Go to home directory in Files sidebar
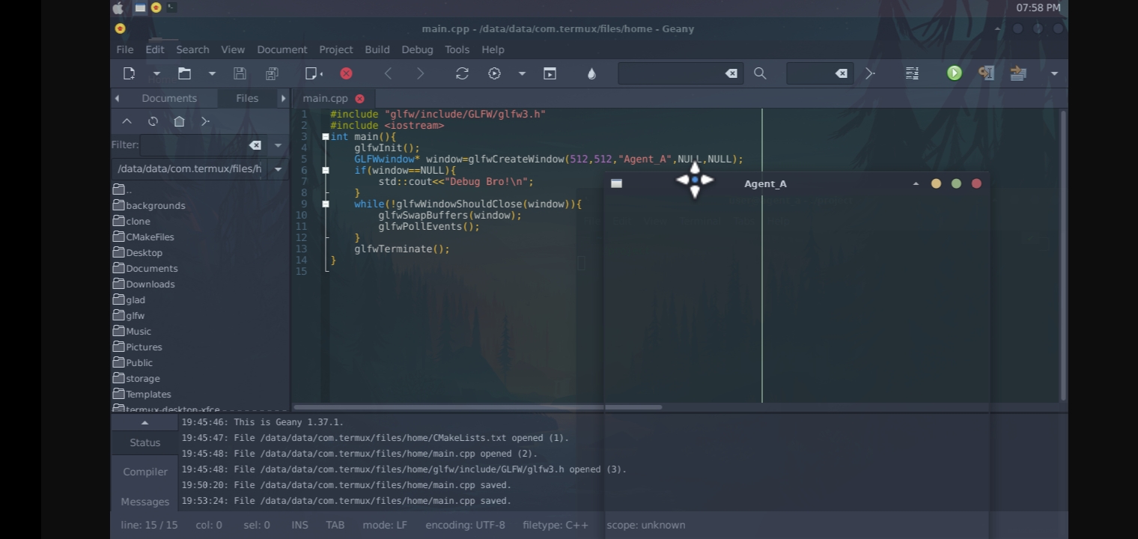The image size is (1138, 539). click(179, 121)
